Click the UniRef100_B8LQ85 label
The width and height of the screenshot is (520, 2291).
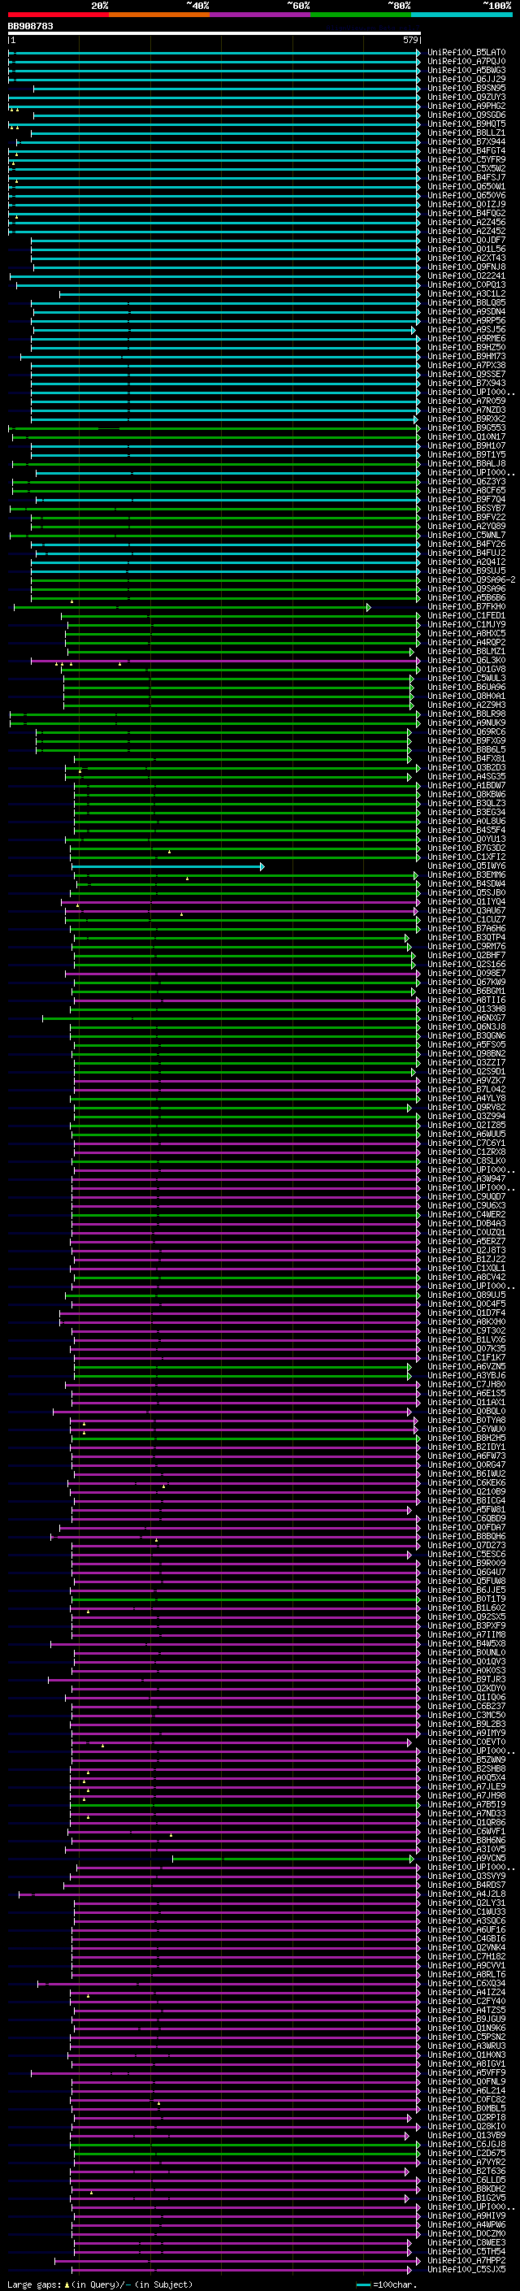[466, 303]
